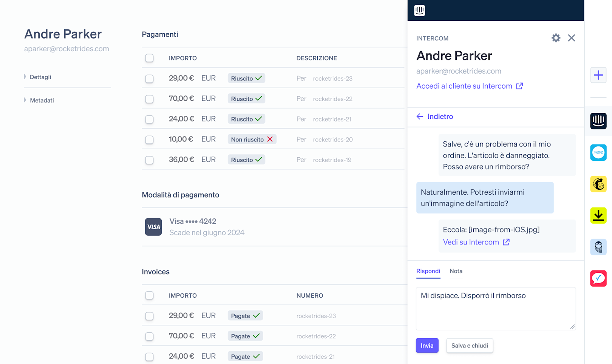This screenshot has height=364, width=612.
Task: Click the Riuscito status of the 29,00 € payment
Action: click(246, 78)
